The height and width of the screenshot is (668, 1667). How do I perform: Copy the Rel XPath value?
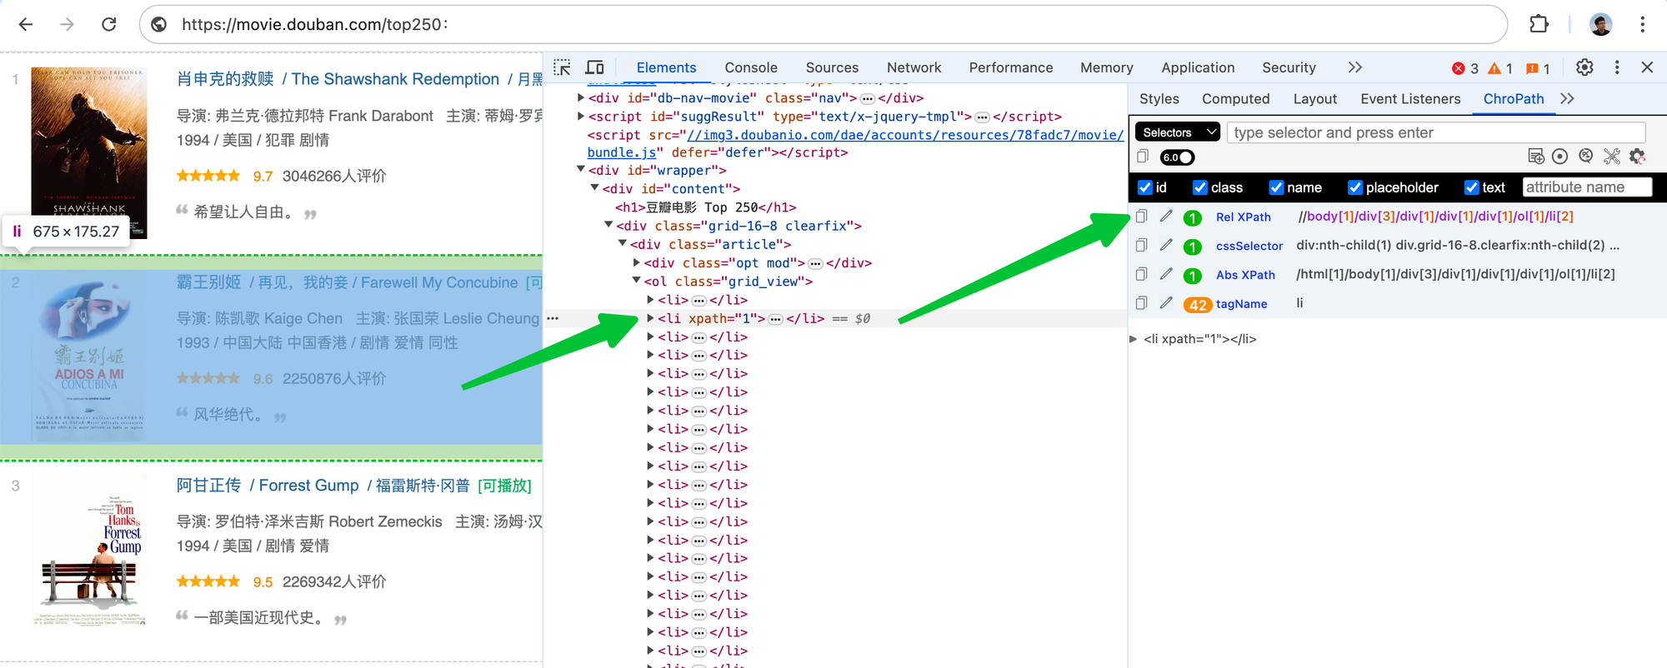(x=1142, y=217)
